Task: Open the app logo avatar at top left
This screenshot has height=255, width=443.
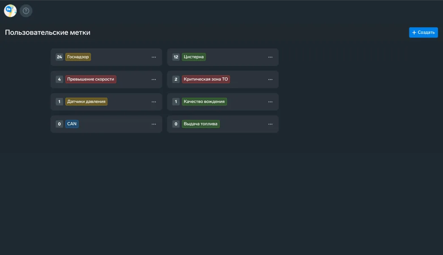Action: click(x=10, y=11)
